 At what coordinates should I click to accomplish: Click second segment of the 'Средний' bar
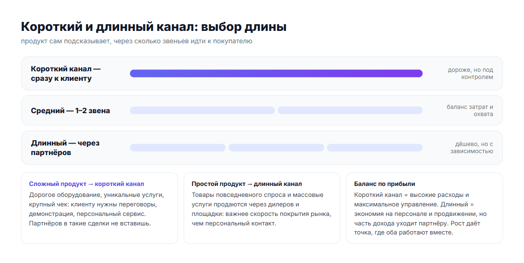(350, 110)
